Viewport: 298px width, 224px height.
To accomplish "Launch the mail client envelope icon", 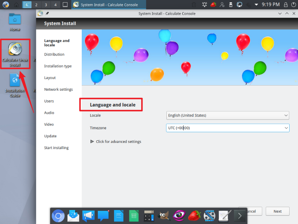I will click(x=73, y=216).
